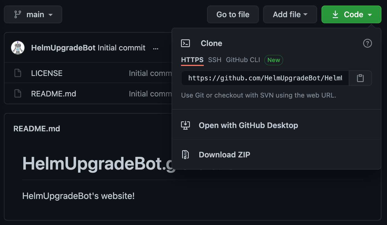
Task: Click the Go to file button
Action: coord(233,14)
